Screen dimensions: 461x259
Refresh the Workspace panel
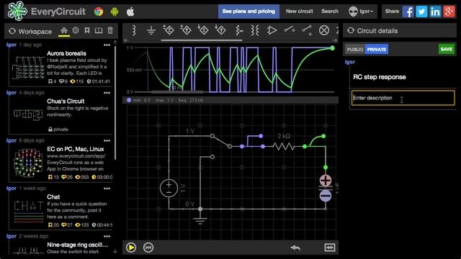tap(12, 31)
